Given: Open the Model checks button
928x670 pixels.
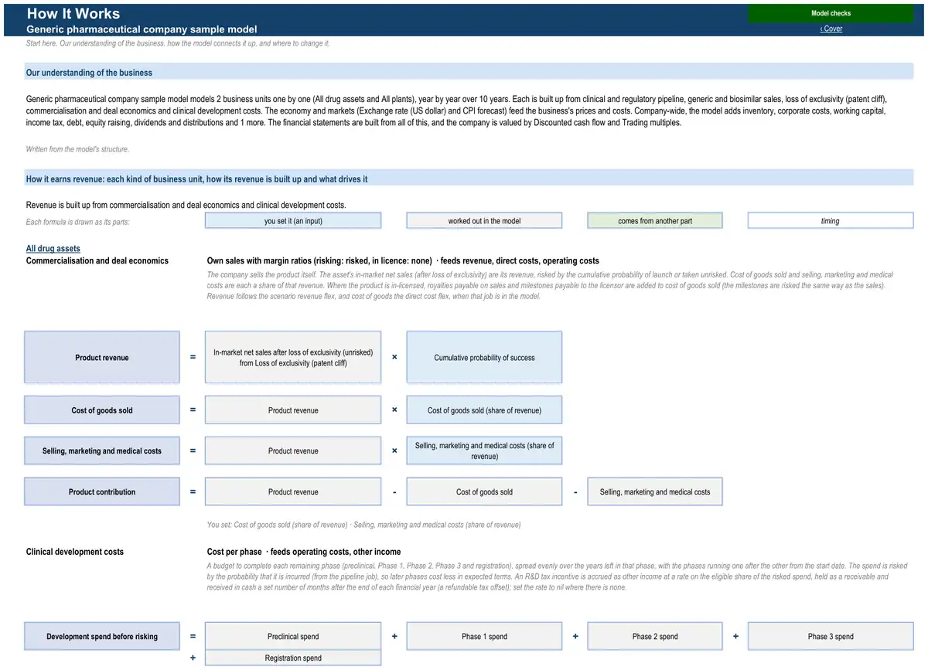Looking at the screenshot, I should tap(831, 13).
